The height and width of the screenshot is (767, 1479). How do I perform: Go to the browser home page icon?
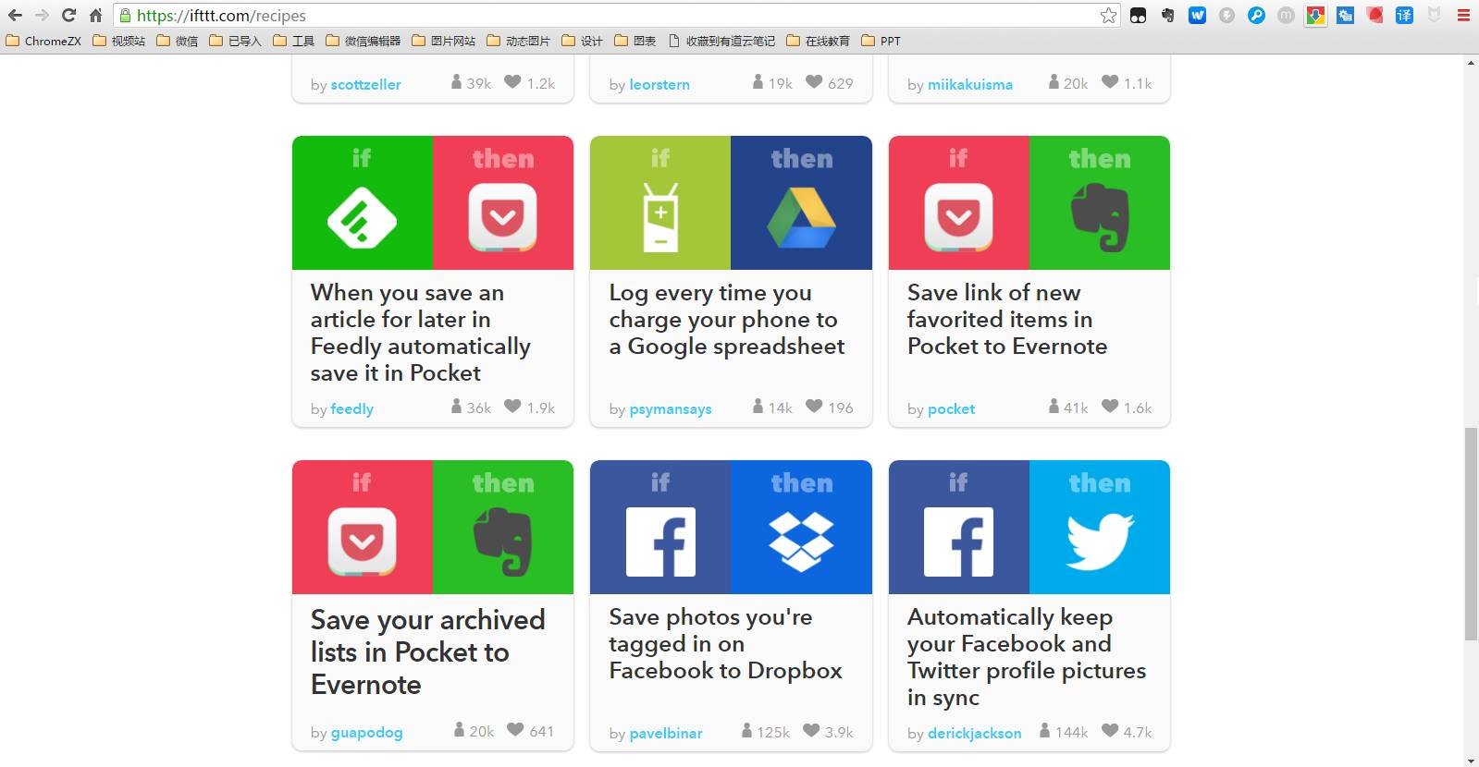pos(95,15)
